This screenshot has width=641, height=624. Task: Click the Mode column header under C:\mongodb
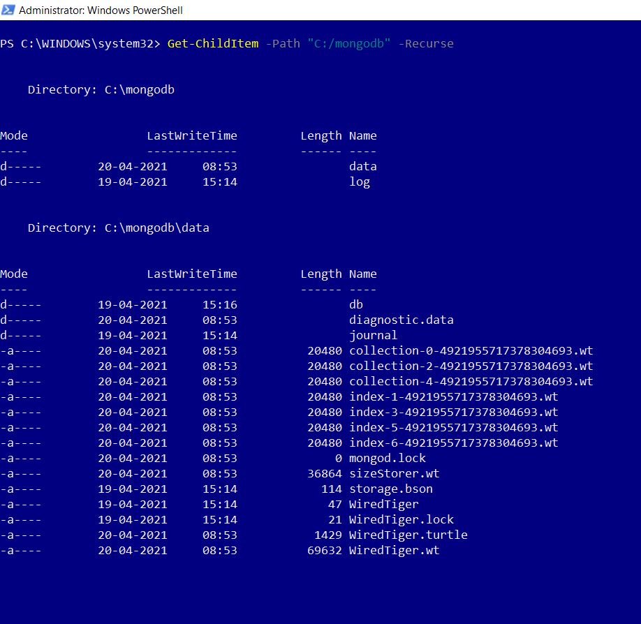click(x=14, y=135)
